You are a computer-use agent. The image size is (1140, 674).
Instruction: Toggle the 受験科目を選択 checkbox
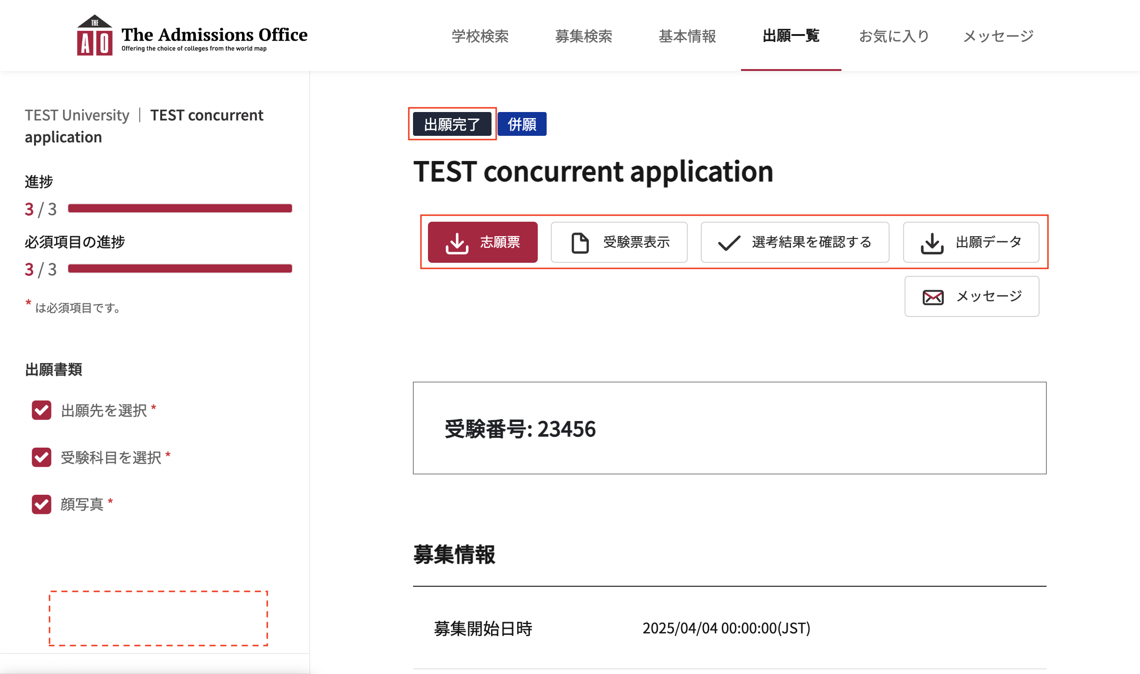click(x=42, y=457)
